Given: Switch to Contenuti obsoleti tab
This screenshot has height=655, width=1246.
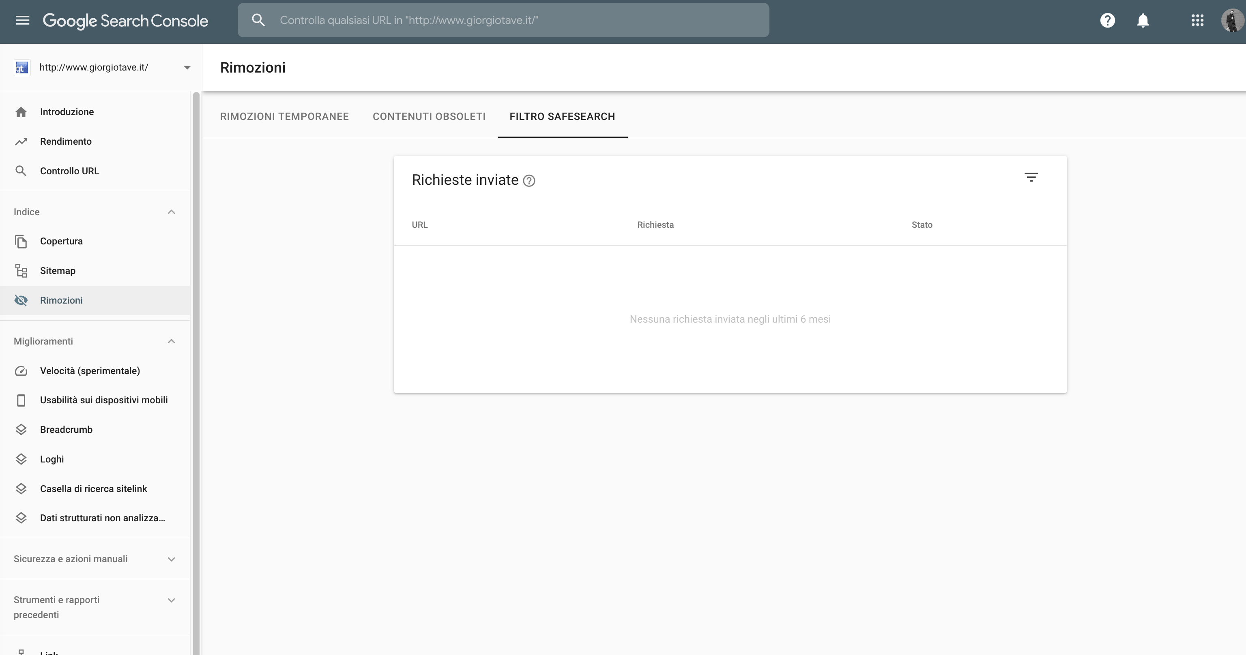Looking at the screenshot, I should [429, 116].
